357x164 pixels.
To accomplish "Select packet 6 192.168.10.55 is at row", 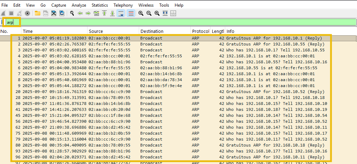I will click(x=178, y=68).
